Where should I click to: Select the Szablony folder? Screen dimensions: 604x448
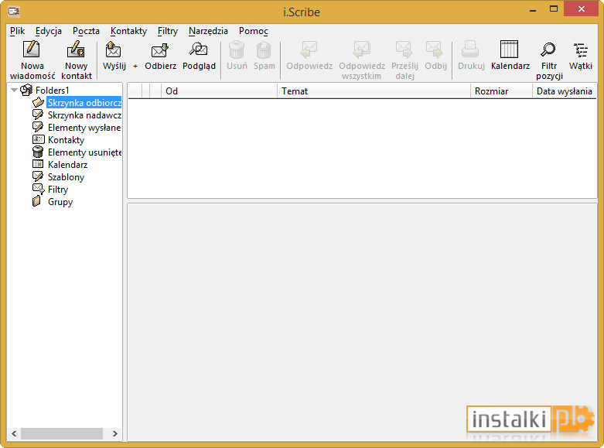(66, 177)
